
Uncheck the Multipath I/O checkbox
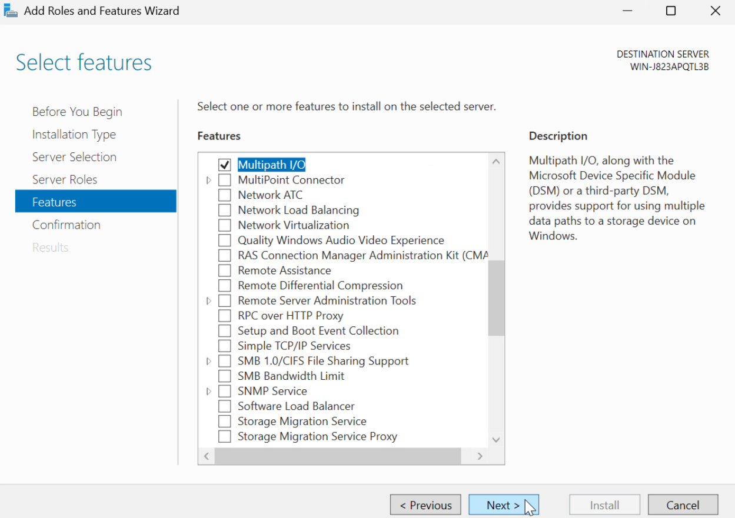pyautogui.click(x=225, y=165)
